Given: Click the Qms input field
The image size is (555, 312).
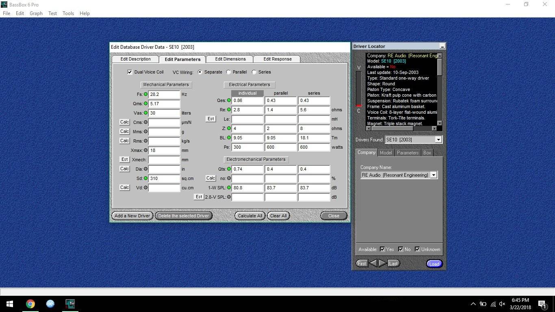Looking at the screenshot, I should [164, 104].
